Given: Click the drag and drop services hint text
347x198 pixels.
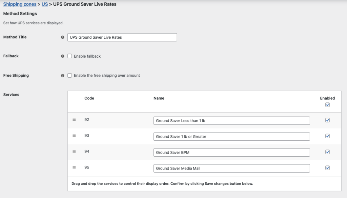Looking at the screenshot, I should pyautogui.click(x=162, y=184).
